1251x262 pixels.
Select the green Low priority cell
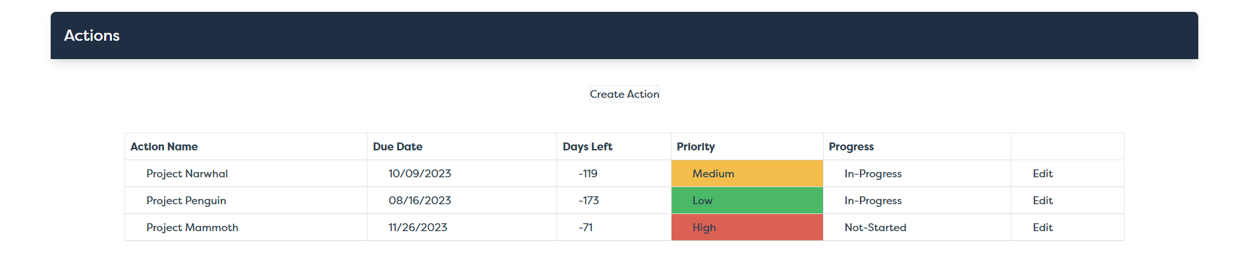747,200
